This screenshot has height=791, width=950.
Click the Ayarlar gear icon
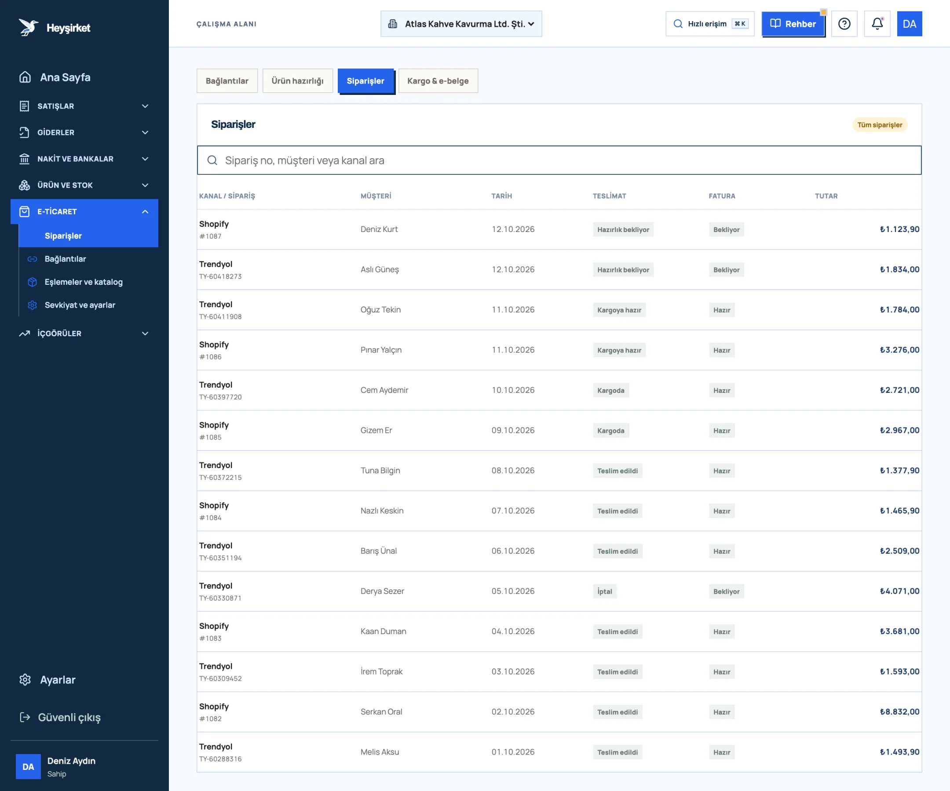click(x=26, y=680)
